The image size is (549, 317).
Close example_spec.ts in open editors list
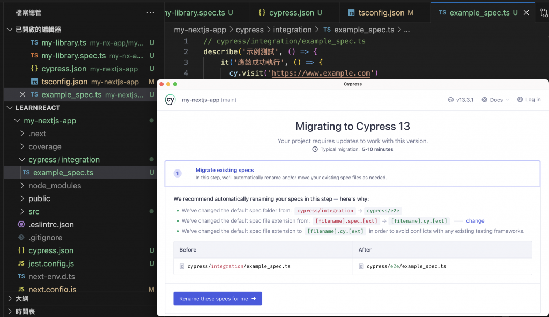[23, 94]
